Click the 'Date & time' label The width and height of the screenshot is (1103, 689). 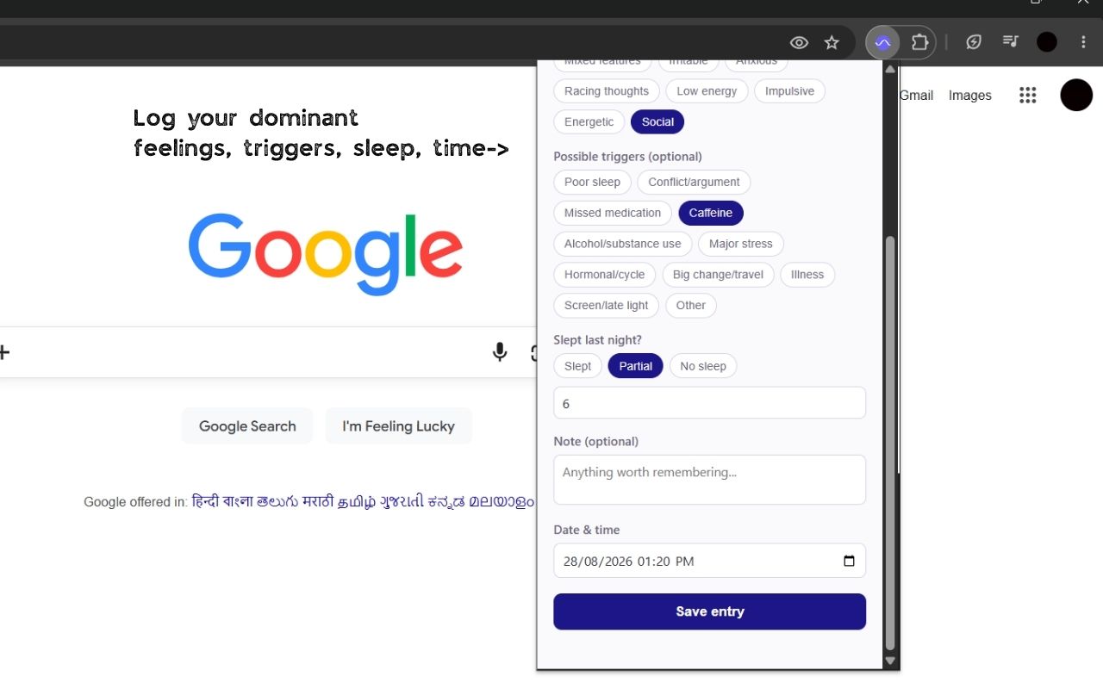point(586,530)
